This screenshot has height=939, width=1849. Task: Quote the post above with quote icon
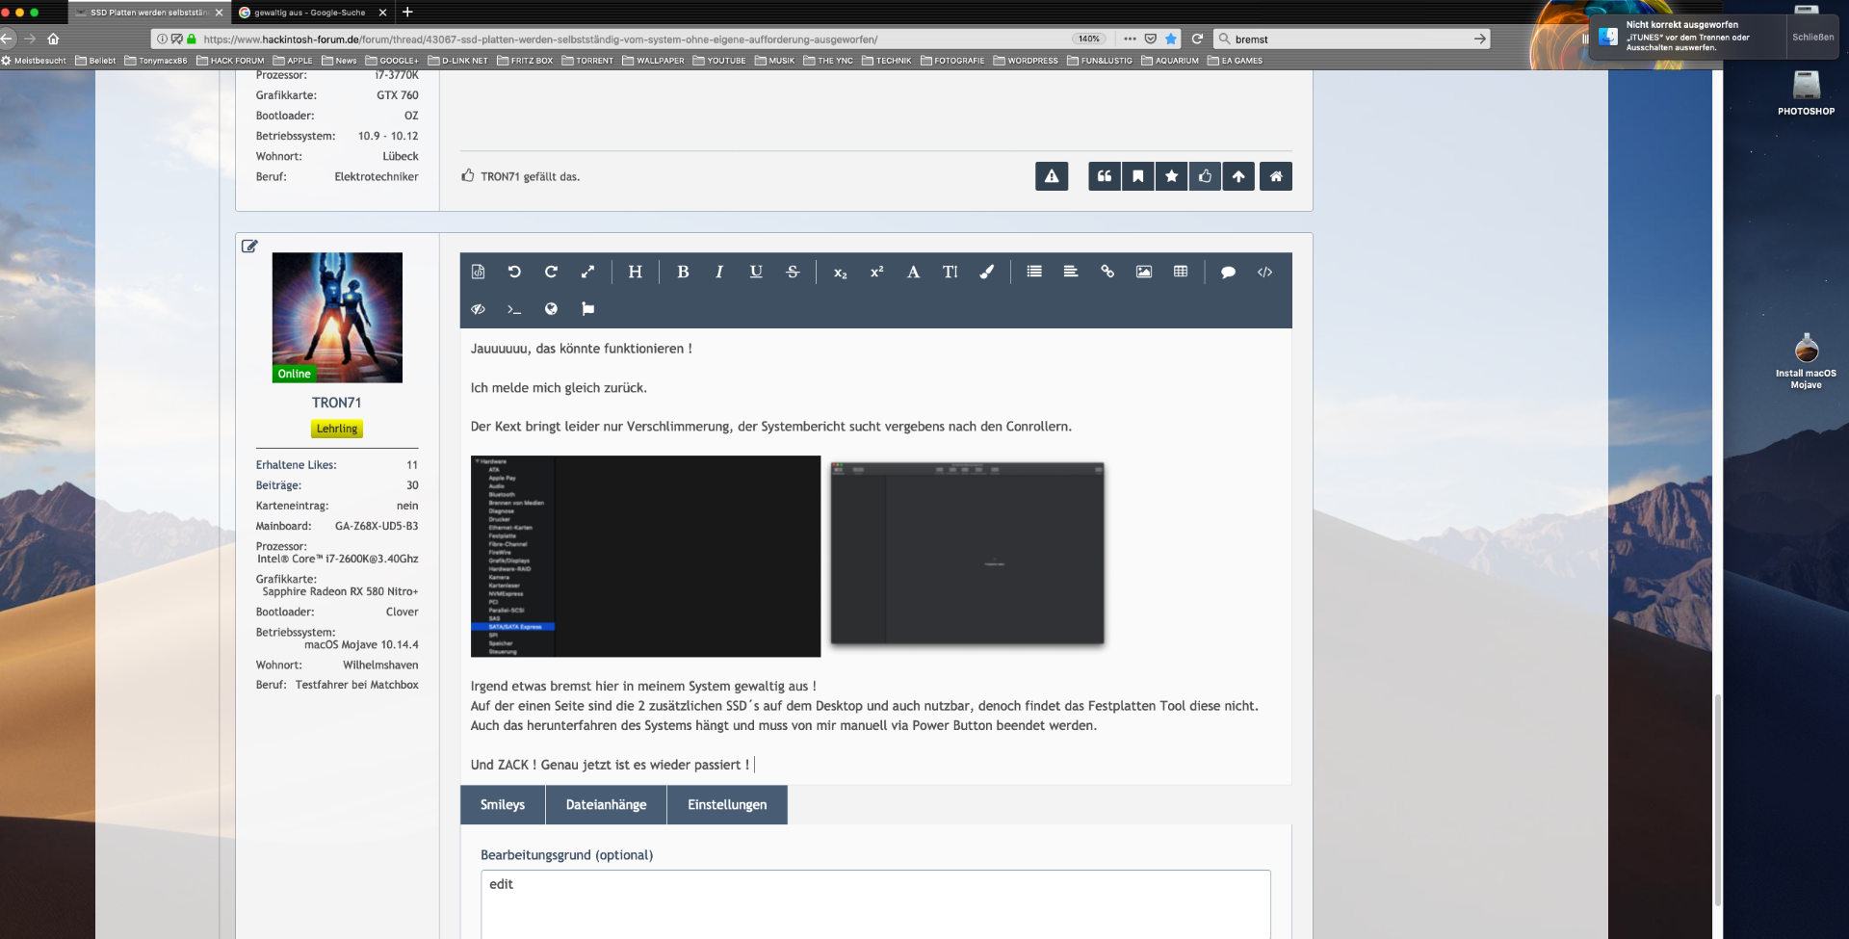point(1105,176)
